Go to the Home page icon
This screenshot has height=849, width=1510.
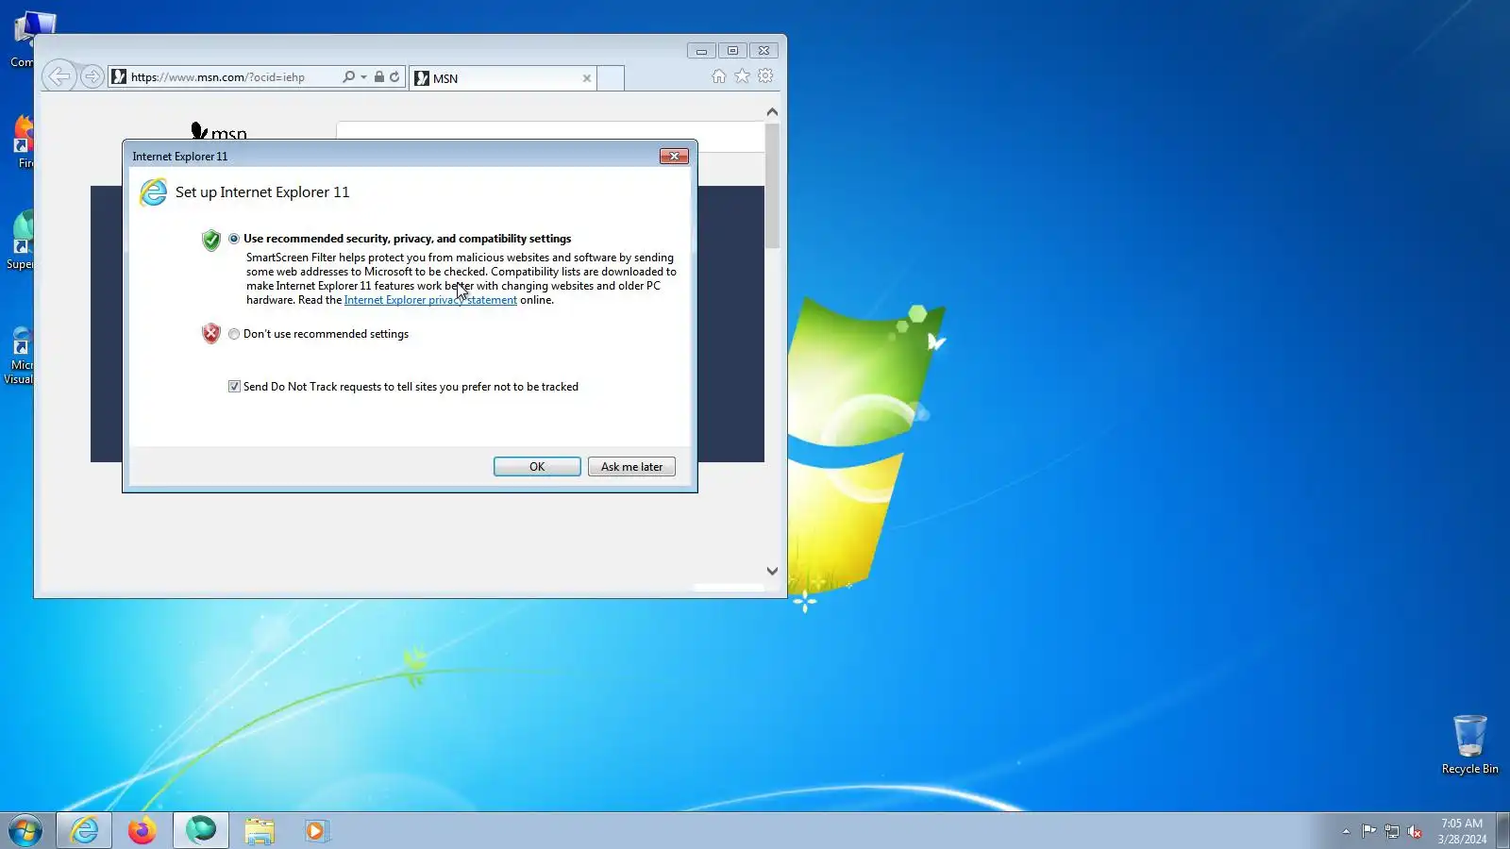[719, 76]
